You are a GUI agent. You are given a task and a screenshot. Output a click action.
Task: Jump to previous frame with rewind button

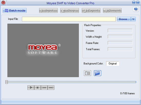[x=44, y=88]
